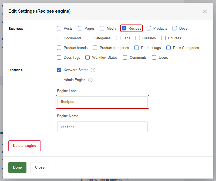Enable the Documents source checkbox
Screen dimensions: 216x181
click(59, 38)
